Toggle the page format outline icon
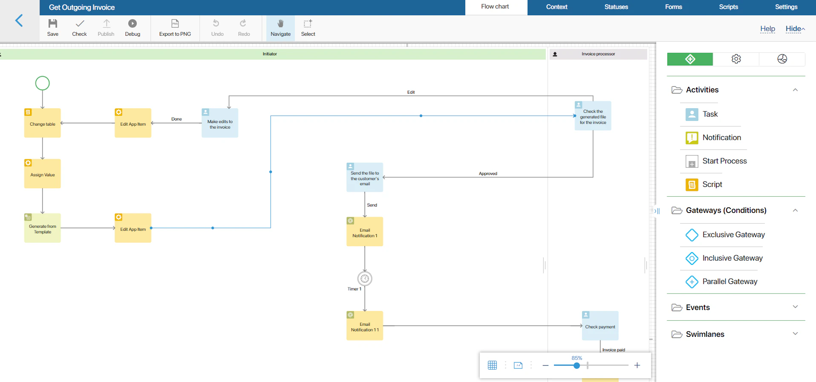Screen dimensions: 816x382 pos(518,365)
